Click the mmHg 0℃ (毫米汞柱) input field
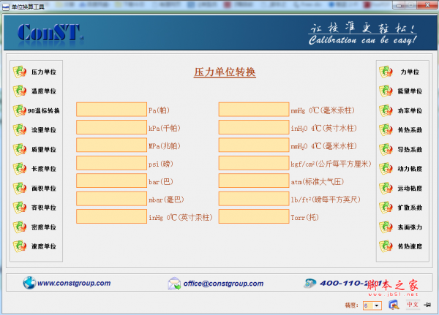This screenshot has width=439, height=315. coord(254,110)
